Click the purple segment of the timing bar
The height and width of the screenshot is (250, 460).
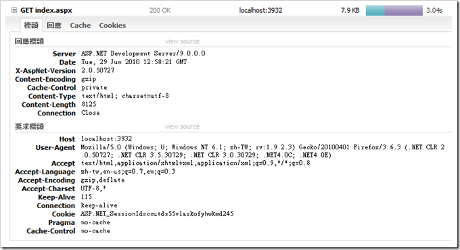pos(404,11)
